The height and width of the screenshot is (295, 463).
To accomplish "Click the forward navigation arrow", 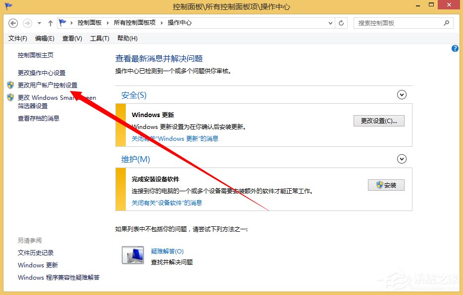I will pos(26,23).
